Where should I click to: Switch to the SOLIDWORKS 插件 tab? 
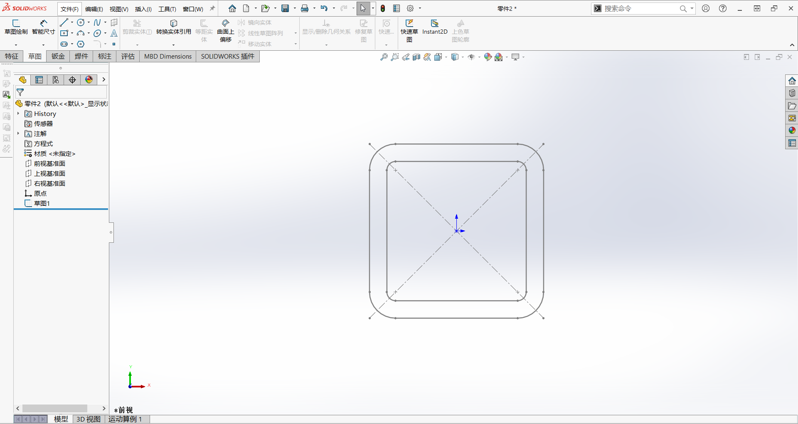tap(228, 57)
